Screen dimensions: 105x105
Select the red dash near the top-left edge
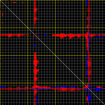(14, 2)
